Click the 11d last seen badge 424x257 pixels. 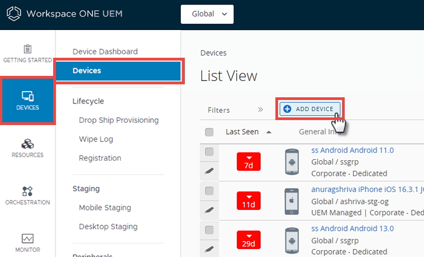249,200
